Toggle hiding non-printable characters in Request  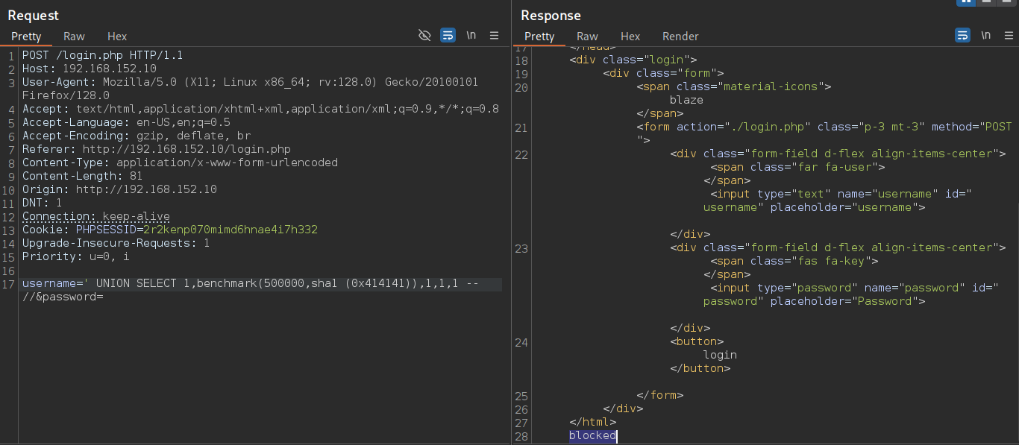pyautogui.click(x=424, y=35)
